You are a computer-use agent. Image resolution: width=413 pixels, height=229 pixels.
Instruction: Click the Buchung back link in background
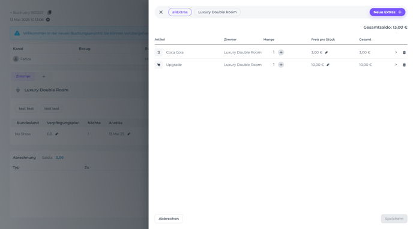coord(27,13)
